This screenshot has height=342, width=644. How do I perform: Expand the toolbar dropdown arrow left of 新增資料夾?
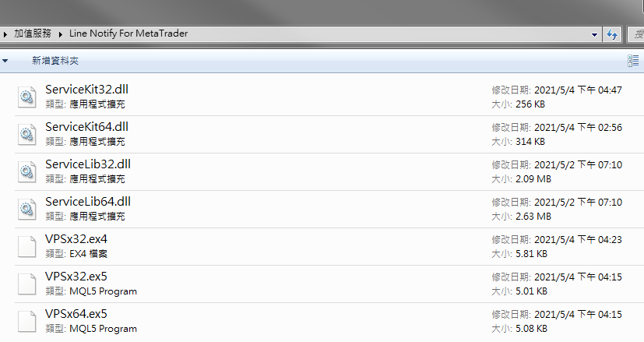pyautogui.click(x=5, y=61)
